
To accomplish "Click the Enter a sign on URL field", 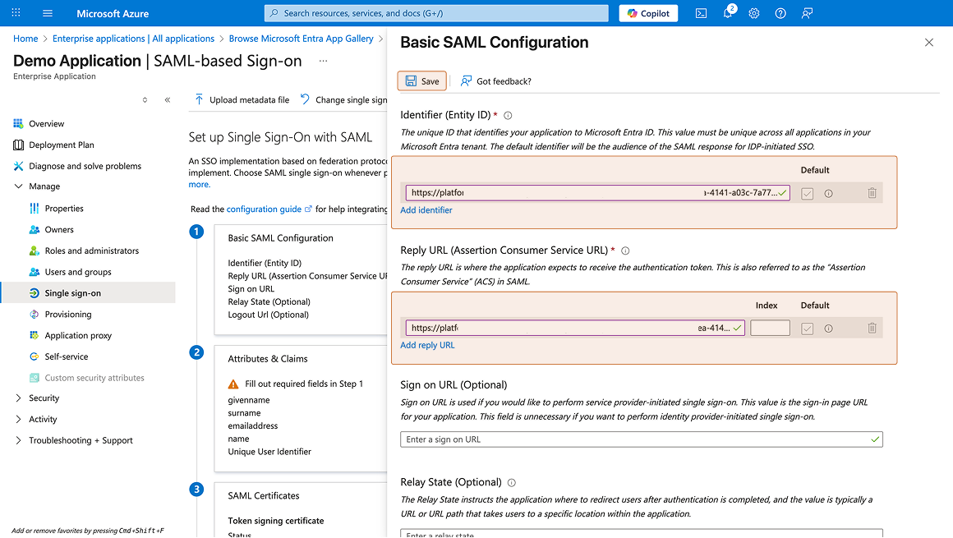I will pyautogui.click(x=641, y=439).
